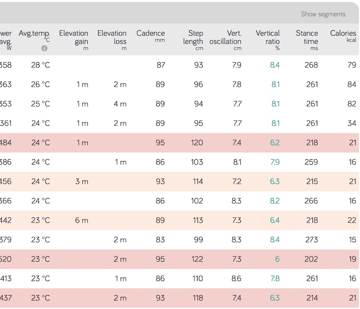This screenshot has height=309, width=360.
Task: Click the Show segments link
Action: tap(323, 14)
